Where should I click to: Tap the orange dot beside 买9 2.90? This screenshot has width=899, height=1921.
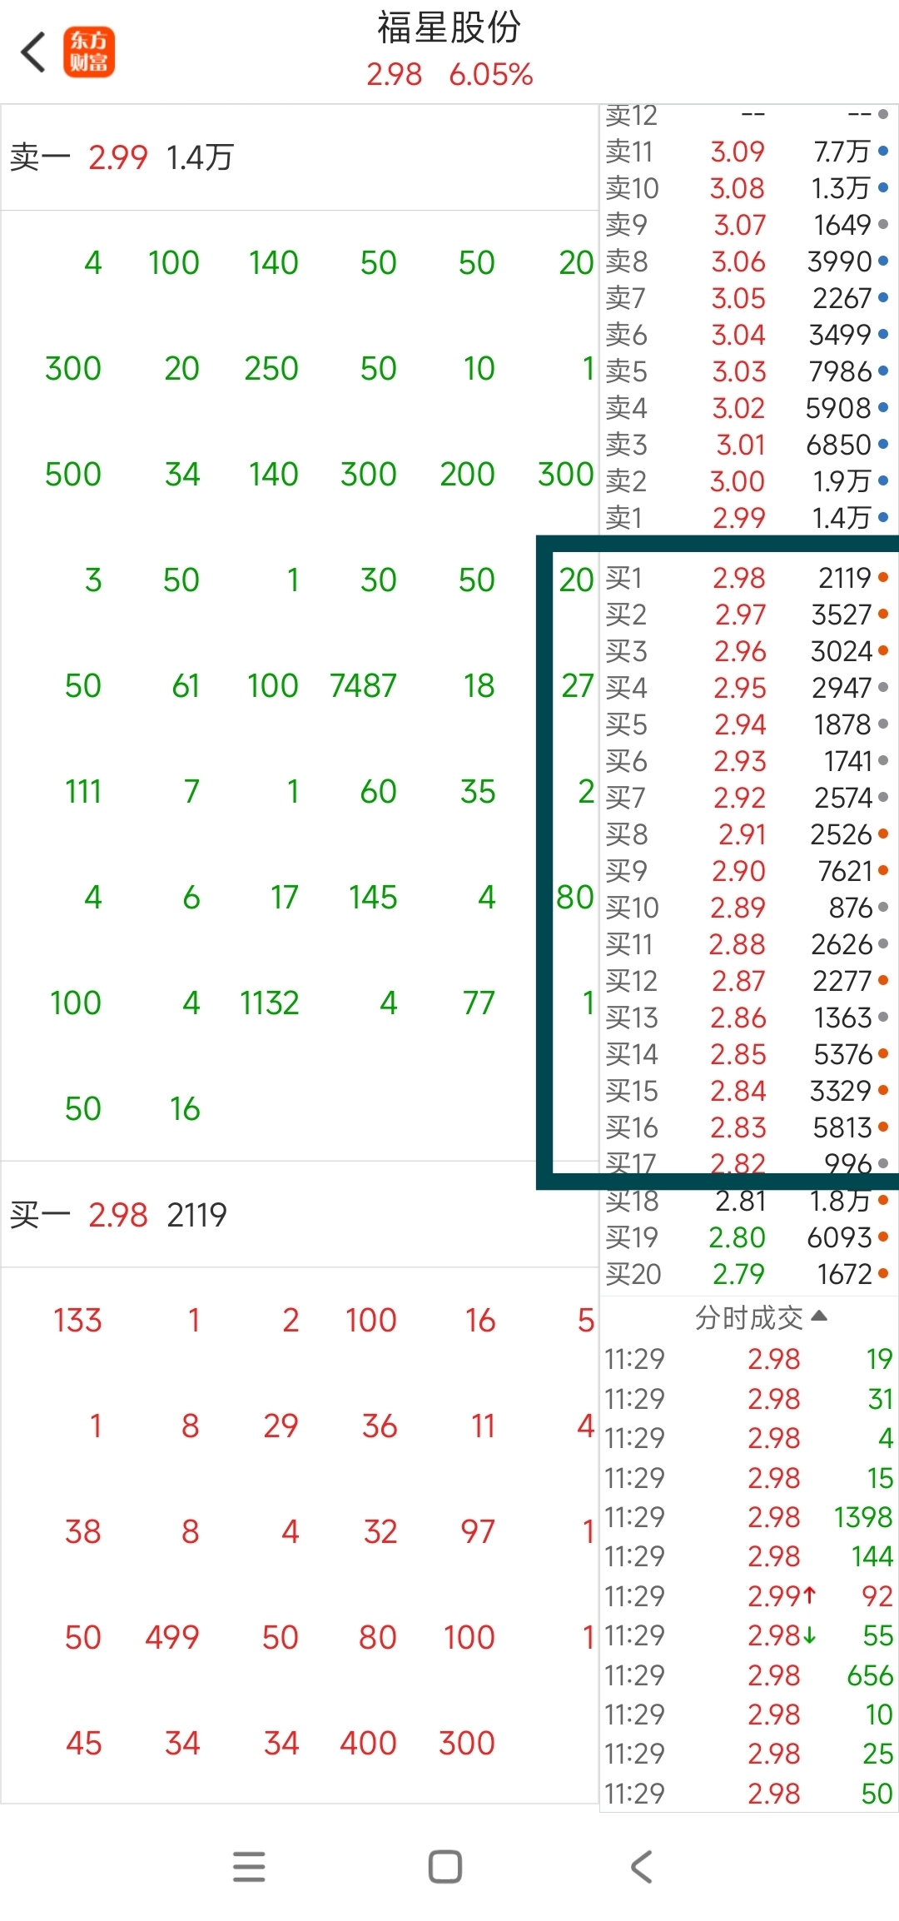[883, 870]
